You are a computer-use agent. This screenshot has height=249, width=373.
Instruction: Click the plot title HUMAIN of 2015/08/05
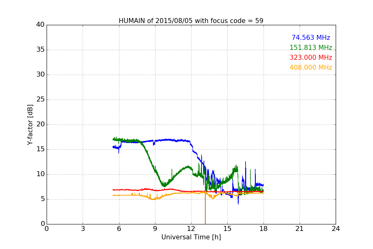pos(191,21)
